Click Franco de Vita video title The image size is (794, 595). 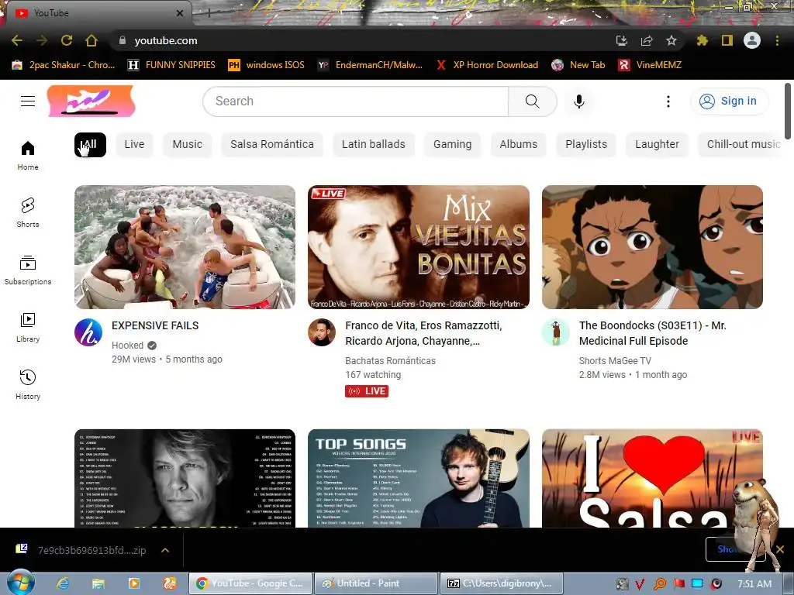[423, 333]
